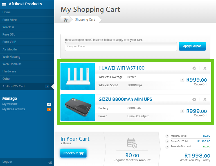The height and width of the screenshot is (166, 216).
Task: Click the Coupon Code input field
Action: [x=121, y=47]
